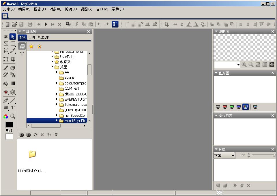Select the text T tool in toolbox
This screenshot has height=196, width=277.
[13, 108]
